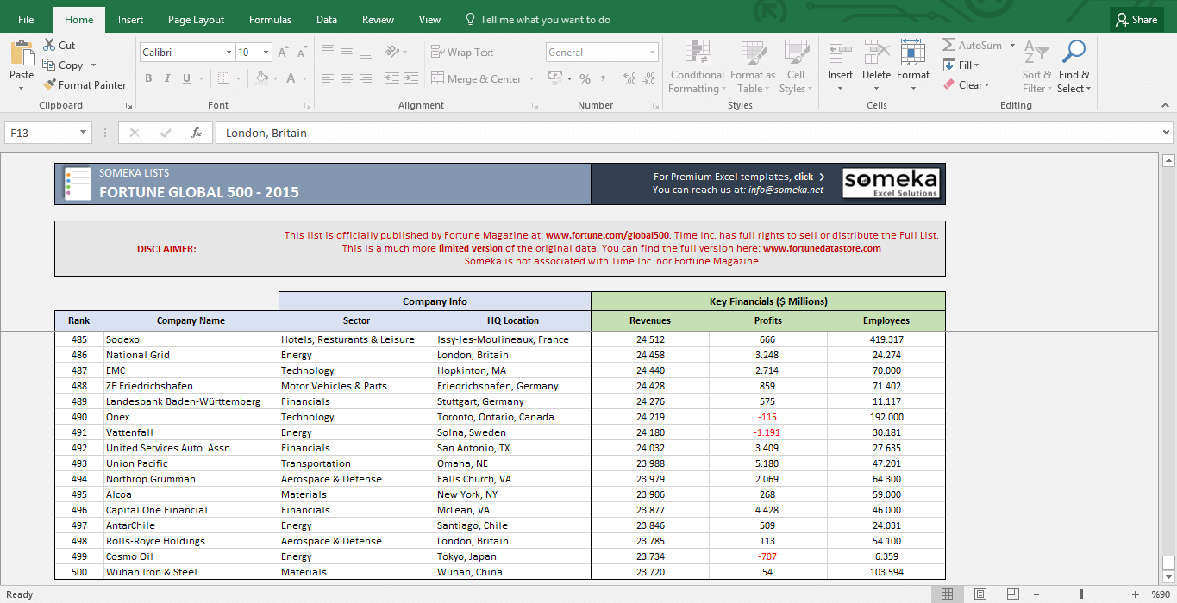
Task: Toggle Center horizontal alignment
Action: coord(347,78)
